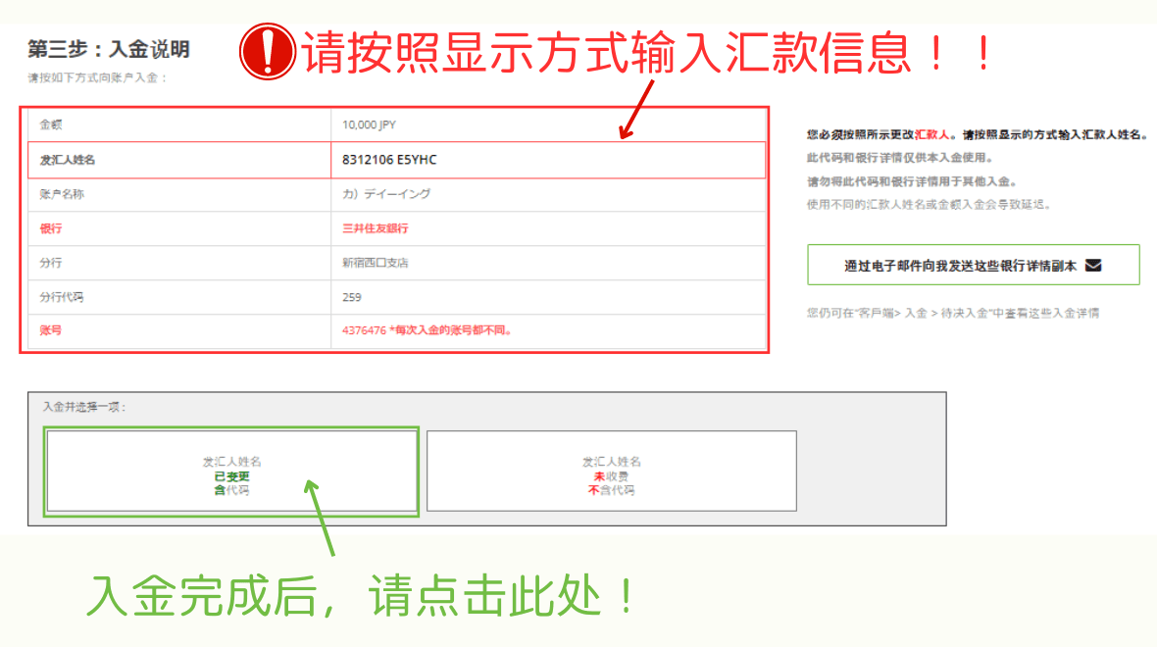The image size is (1157, 647).
Task: Click the "通过电子邮件向我发送这些银行详情副本" button
Action: (972, 265)
